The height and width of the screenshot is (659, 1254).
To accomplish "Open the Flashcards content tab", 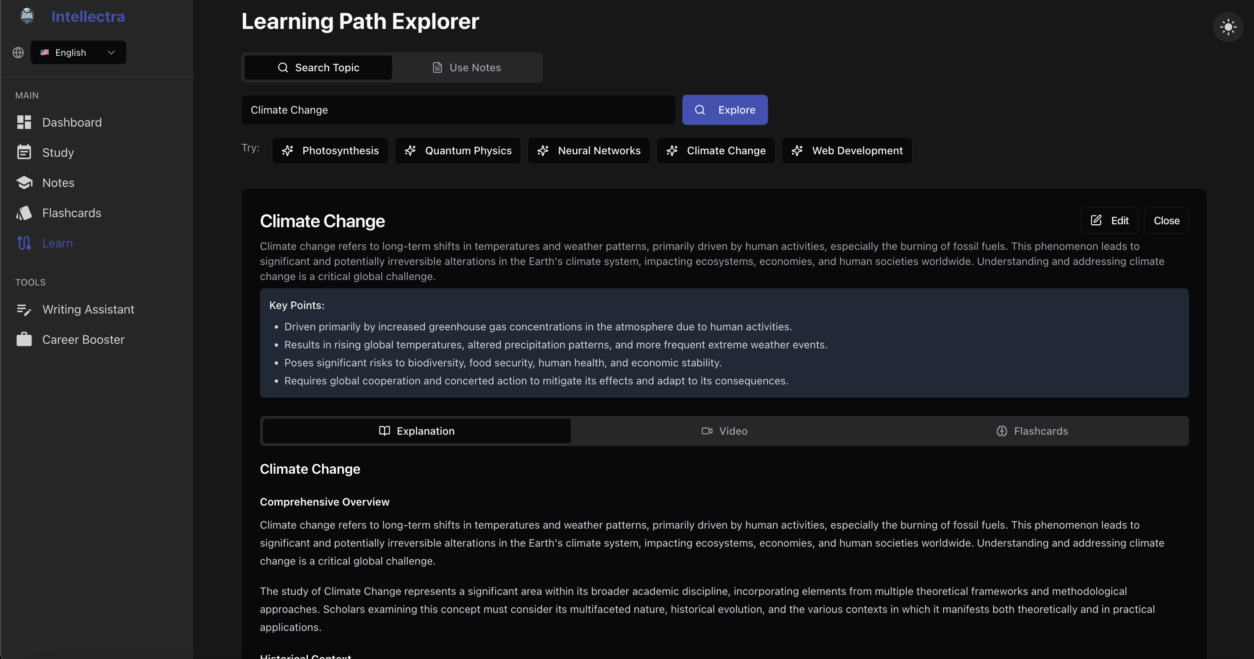I will (x=1032, y=431).
